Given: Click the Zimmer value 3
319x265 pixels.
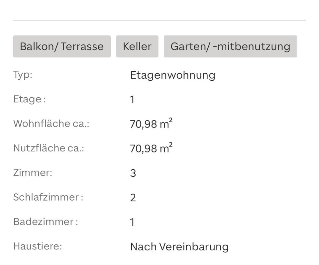Looking at the screenshot, I should point(133,173).
